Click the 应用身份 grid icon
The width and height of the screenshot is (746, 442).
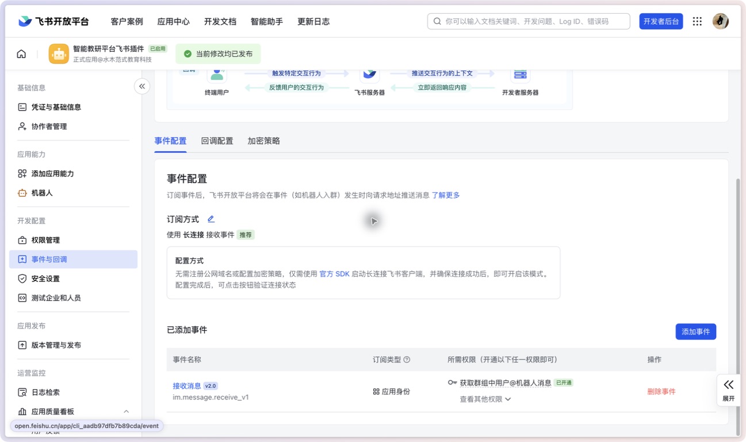(376, 391)
